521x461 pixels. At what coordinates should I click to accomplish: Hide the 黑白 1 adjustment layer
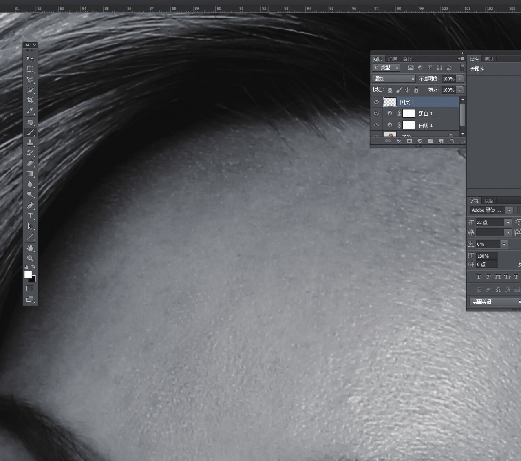click(x=376, y=114)
